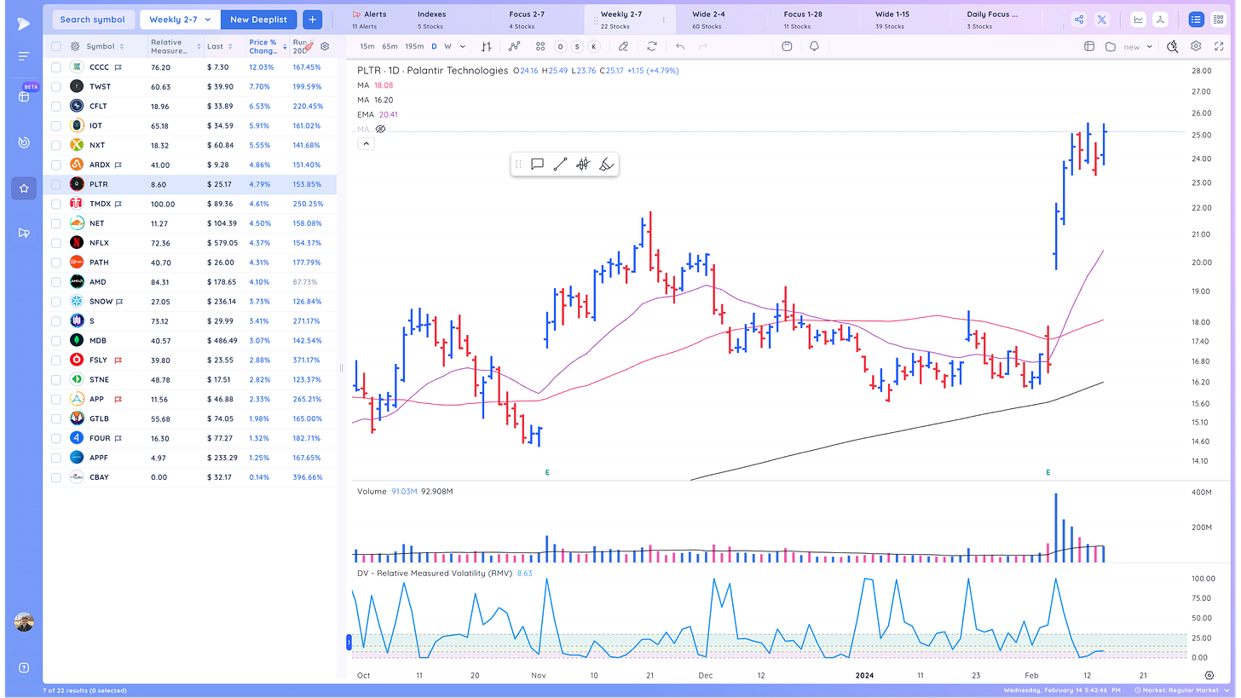The height and width of the screenshot is (698, 1241).
Task: Open the node graph icon in header
Action: coord(1161,19)
